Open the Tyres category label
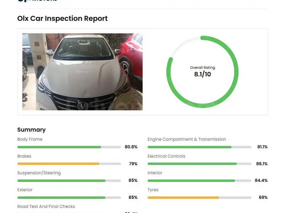 click(x=153, y=190)
